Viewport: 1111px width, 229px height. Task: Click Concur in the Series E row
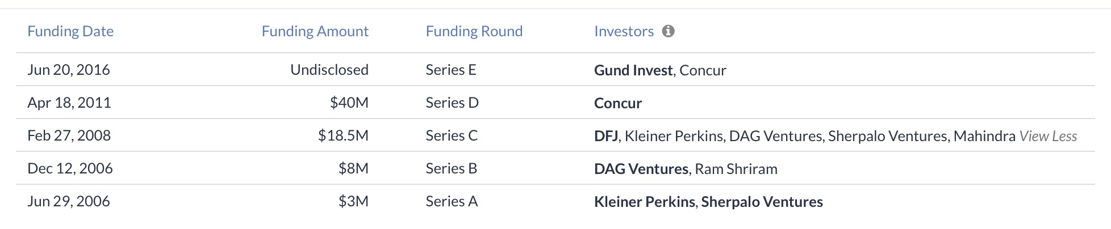(703, 70)
